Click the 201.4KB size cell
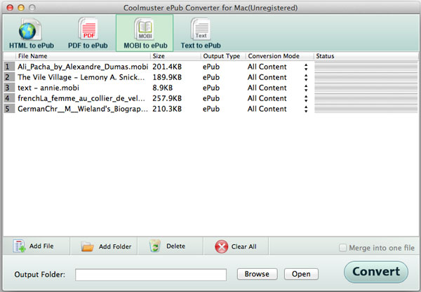The width and height of the screenshot is (421, 292). 167,67
